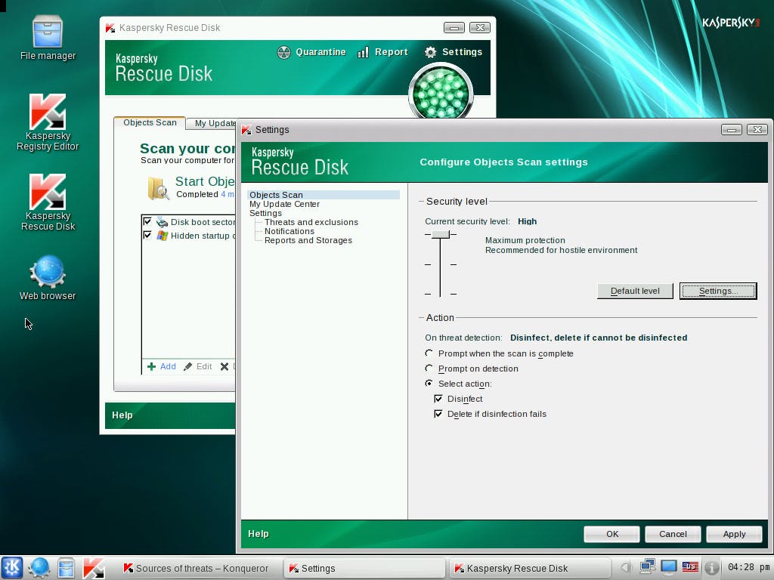Screen dimensions: 774x580
Task: Select the Disk boot sectors icon entry
Action: [x=163, y=222]
